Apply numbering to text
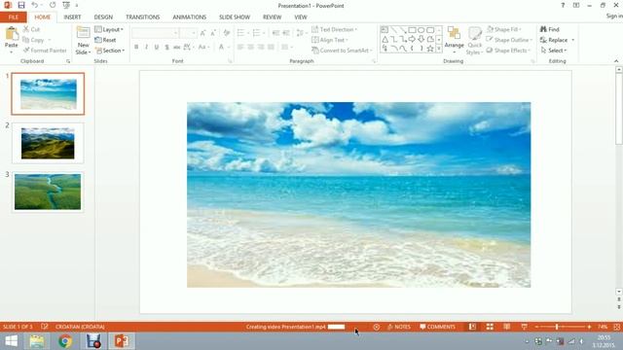Viewport: 623px width, 350px height. (257, 33)
